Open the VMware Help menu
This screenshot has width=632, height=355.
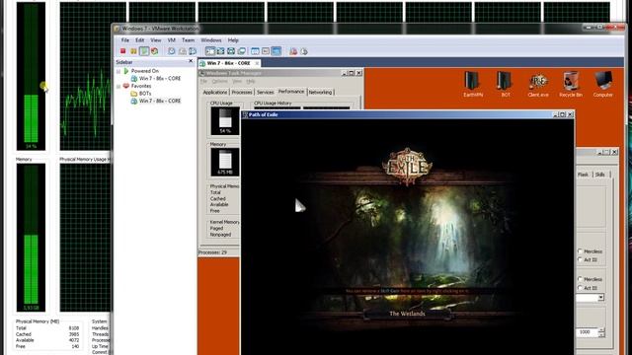[x=233, y=40]
